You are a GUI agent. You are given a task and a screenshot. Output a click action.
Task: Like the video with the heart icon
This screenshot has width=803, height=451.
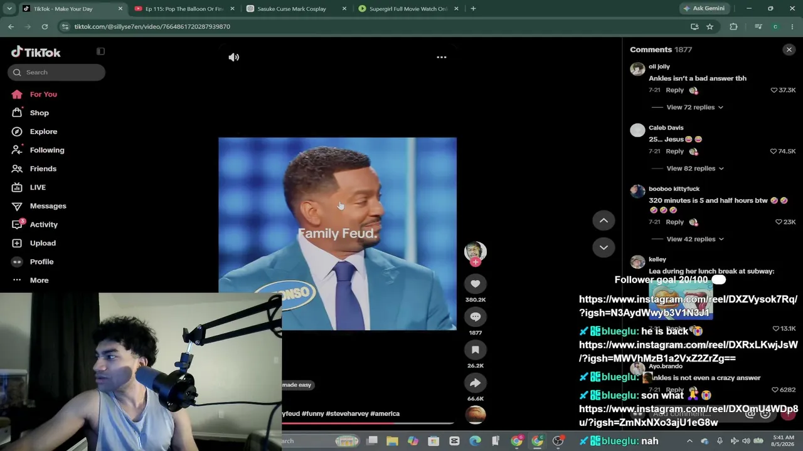click(475, 284)
